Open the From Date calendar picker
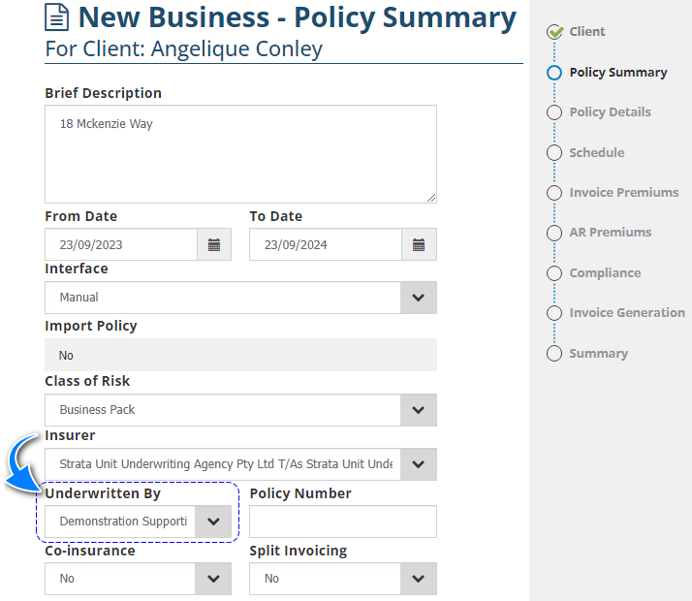 tap(214, 245)
